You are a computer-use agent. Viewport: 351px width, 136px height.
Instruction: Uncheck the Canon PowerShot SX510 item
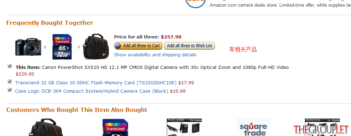tap(10, 66)
